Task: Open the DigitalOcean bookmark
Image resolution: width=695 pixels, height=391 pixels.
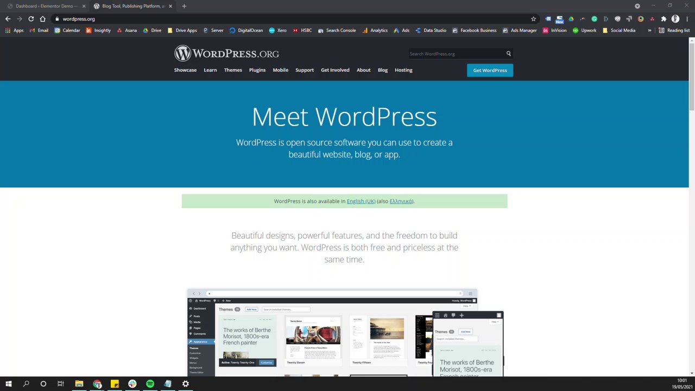Action: pyautogui.click(x=246, y=30)
